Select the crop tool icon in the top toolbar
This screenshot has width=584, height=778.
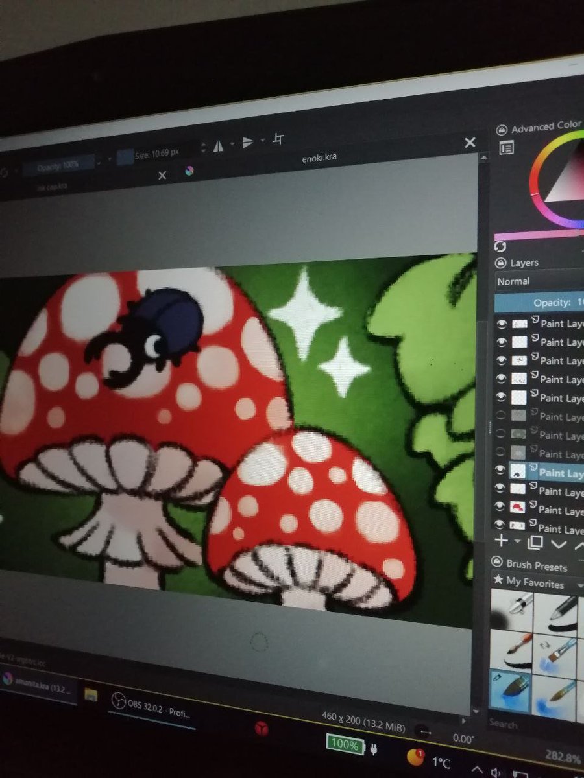tap(277, 139)
